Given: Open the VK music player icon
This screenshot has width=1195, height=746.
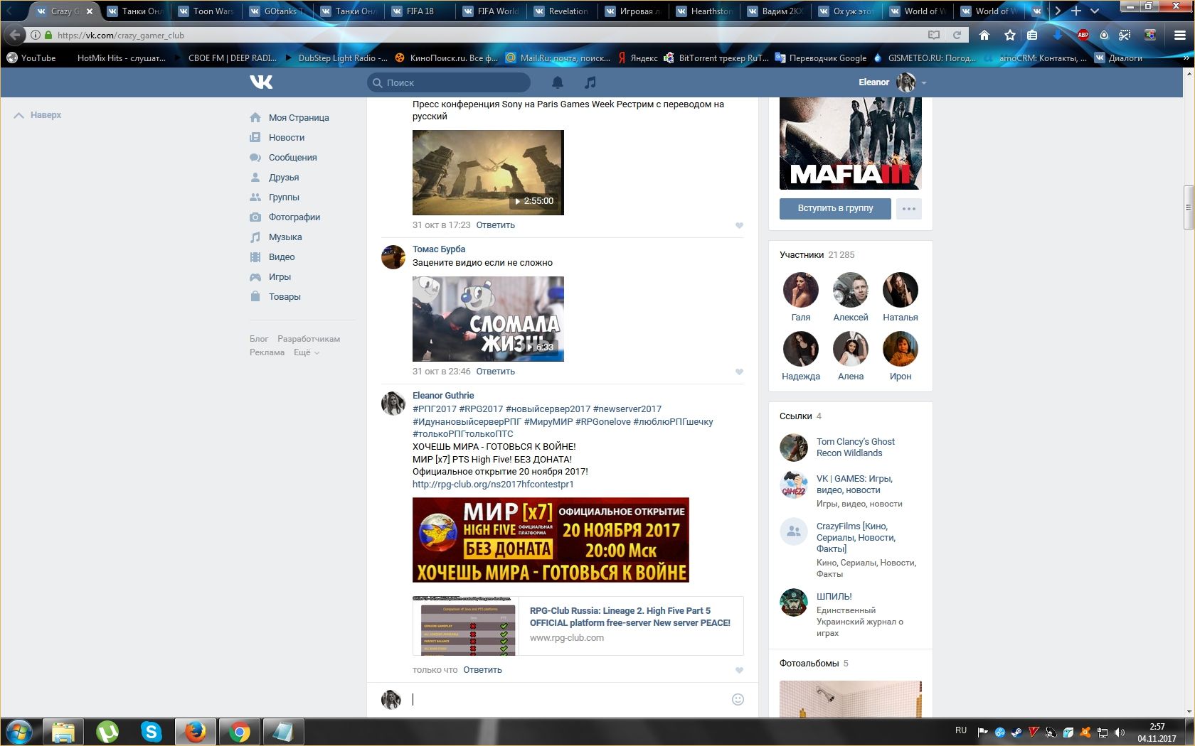Looking at the screenshot, I should 590,83.
